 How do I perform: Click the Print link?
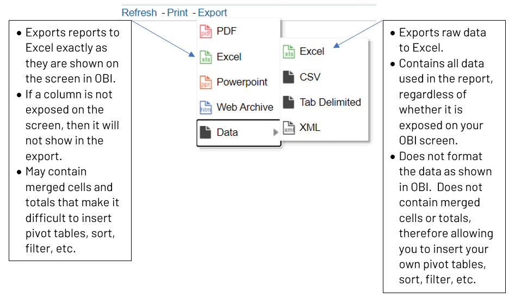click(x=177, y=12)
